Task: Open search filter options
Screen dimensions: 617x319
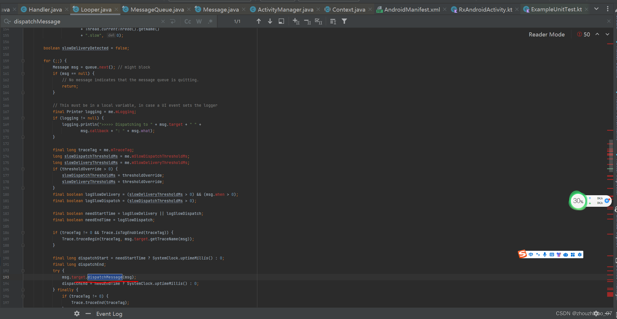Action: point(344,21)
